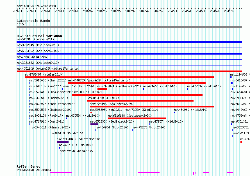Click the nsv4048759 gnomAD red variant bar

pyautogui.click(x=137, y=83)
